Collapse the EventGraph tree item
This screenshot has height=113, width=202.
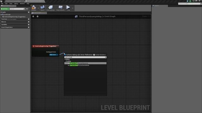pyautogui.click(x=1, y=14)
